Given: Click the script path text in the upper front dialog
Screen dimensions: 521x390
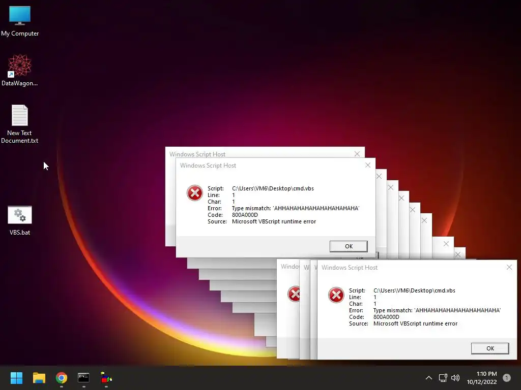Looking at the screenshot, I should [273, 188].
